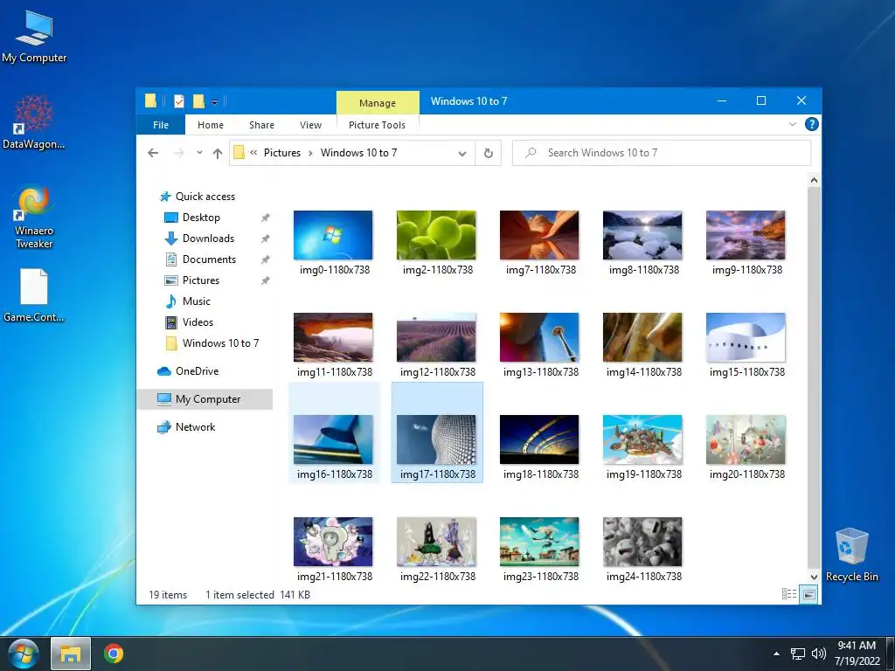Screen dimensions: 895x671
Task: Switch to the View ribbon tab
Action: coord(310,125)
